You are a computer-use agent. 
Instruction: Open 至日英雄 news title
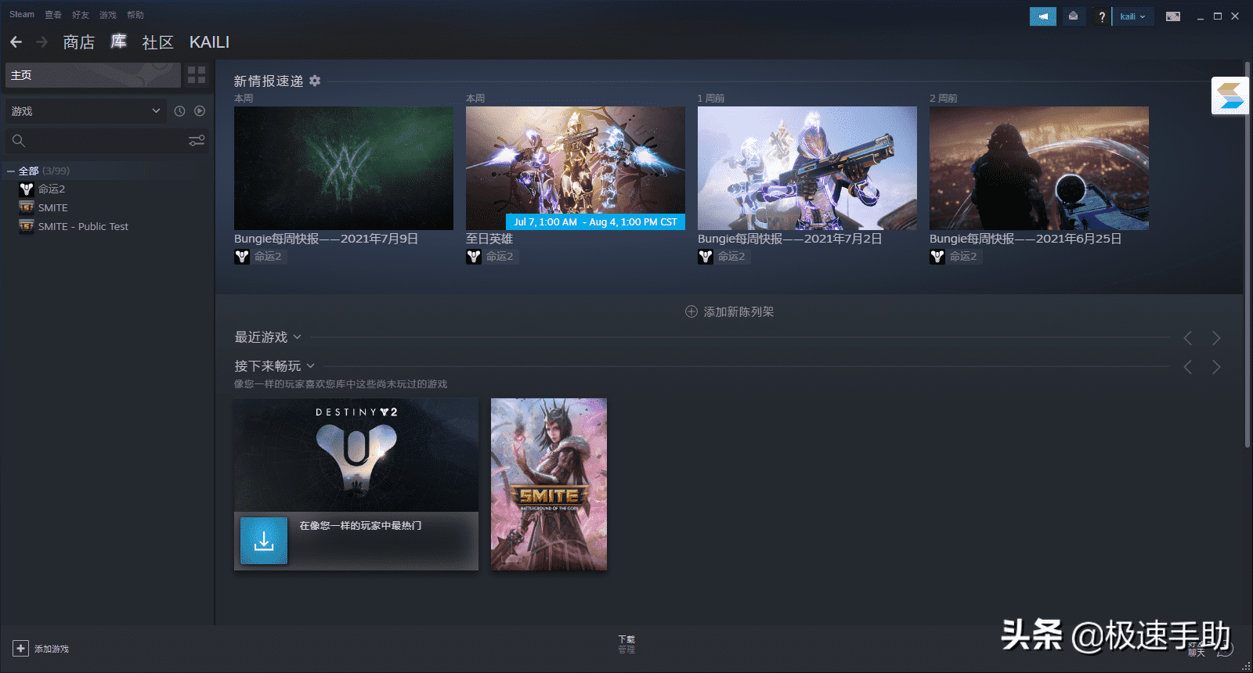(489, 239)
